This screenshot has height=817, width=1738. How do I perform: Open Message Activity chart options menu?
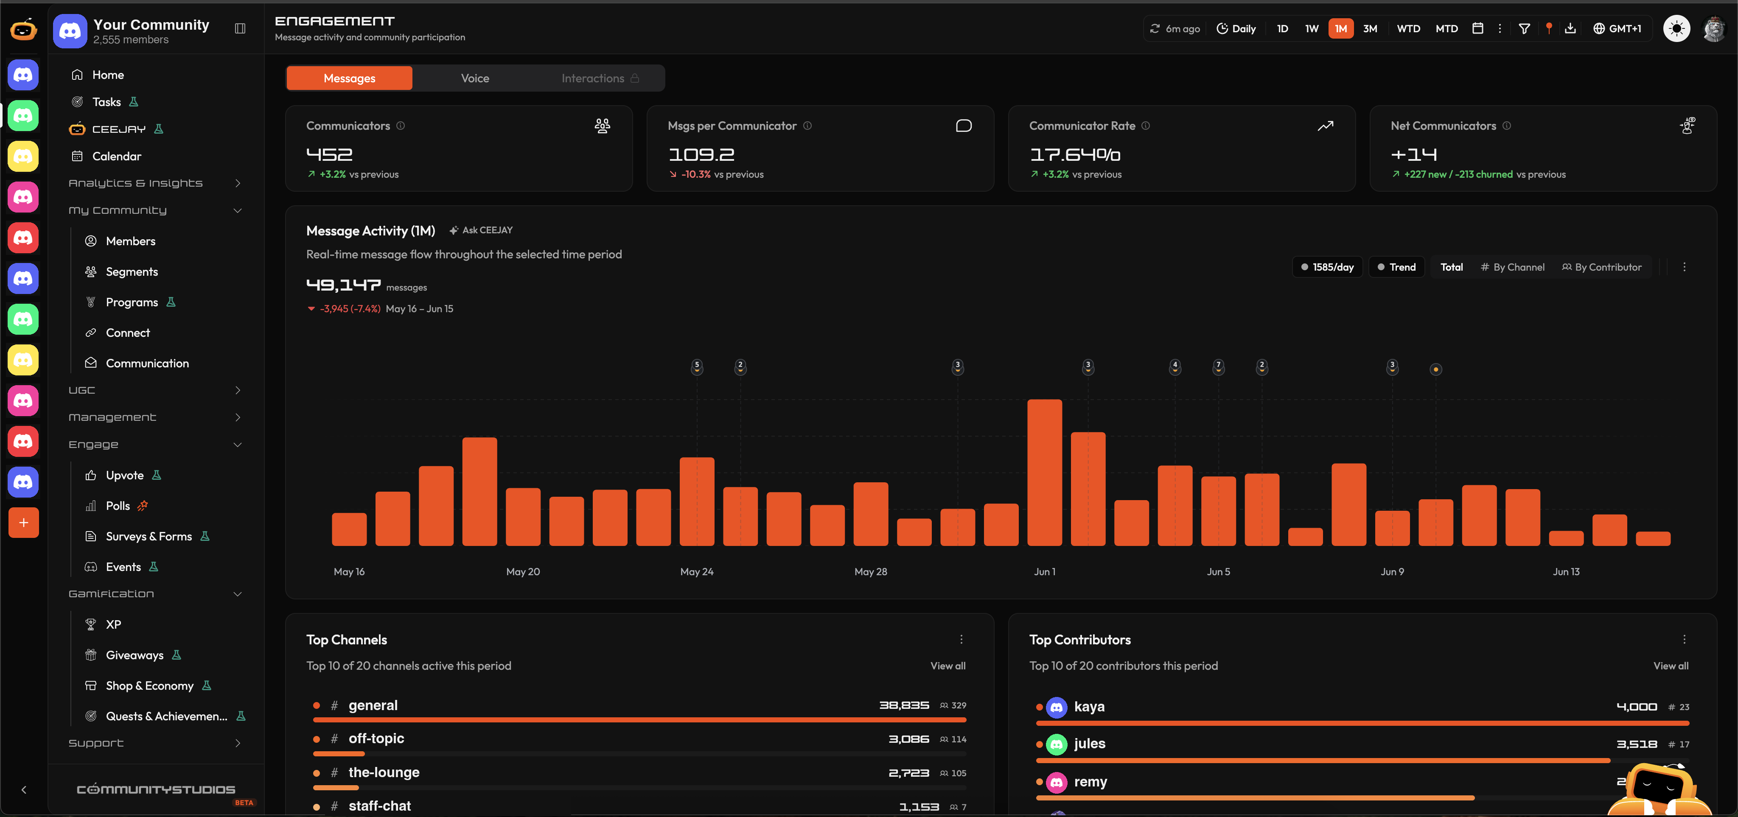[1684, 267]
